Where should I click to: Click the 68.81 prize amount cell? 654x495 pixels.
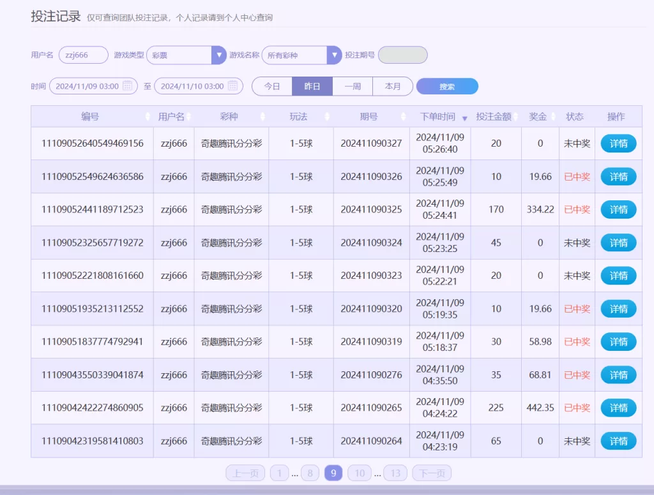(x=540, y=375)
